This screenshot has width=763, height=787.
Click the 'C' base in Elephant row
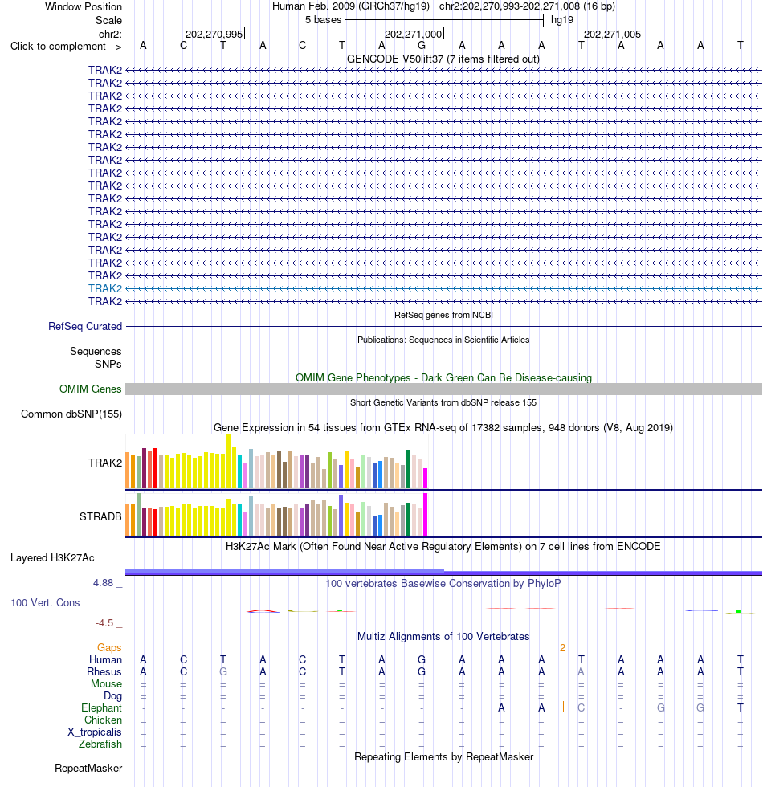[581, 707]
